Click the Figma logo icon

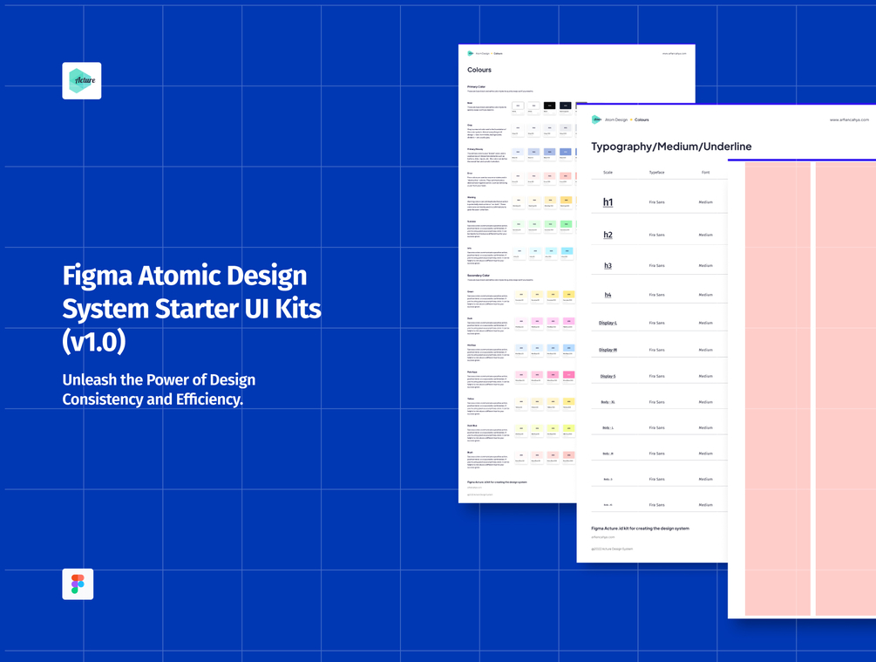click(x=78, y=584)
